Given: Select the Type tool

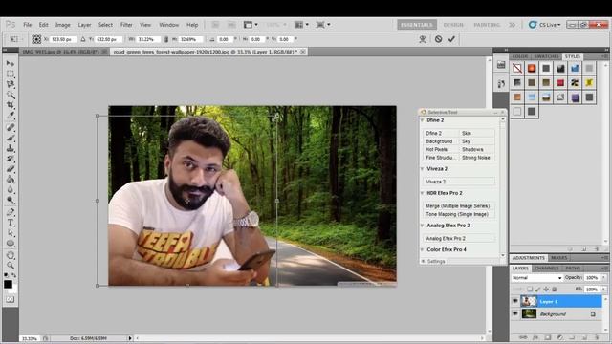Looking at the screenshot, I should (11, 223).
